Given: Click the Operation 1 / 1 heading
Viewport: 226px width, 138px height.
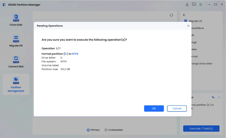Looking at the screenshot, I should (51, 49).
